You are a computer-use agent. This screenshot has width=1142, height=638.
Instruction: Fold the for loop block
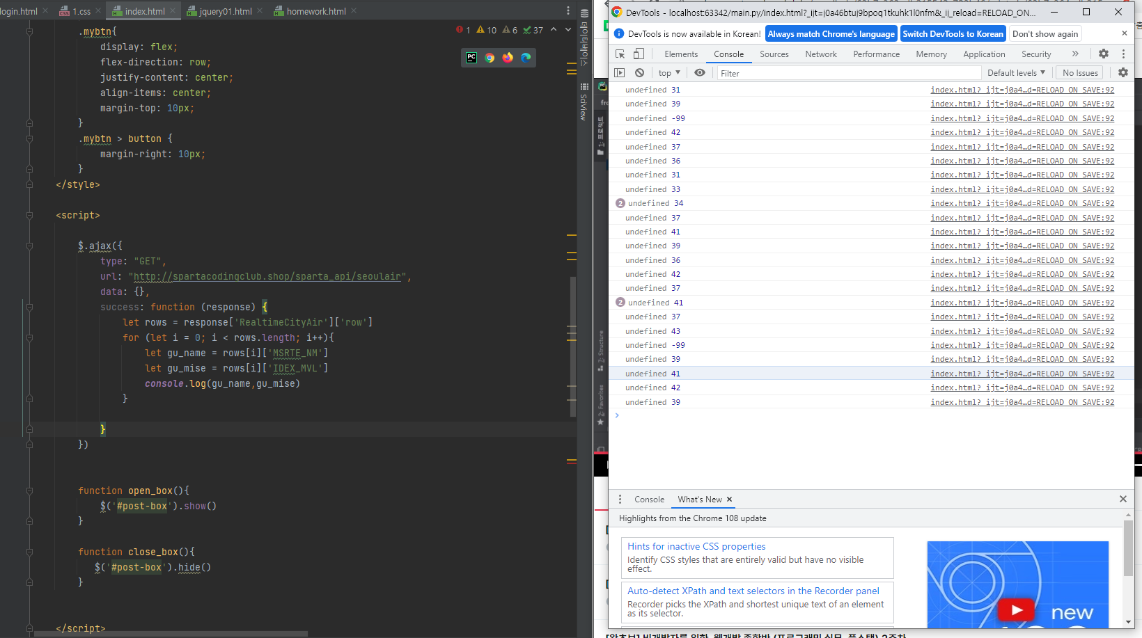(29, 337)
